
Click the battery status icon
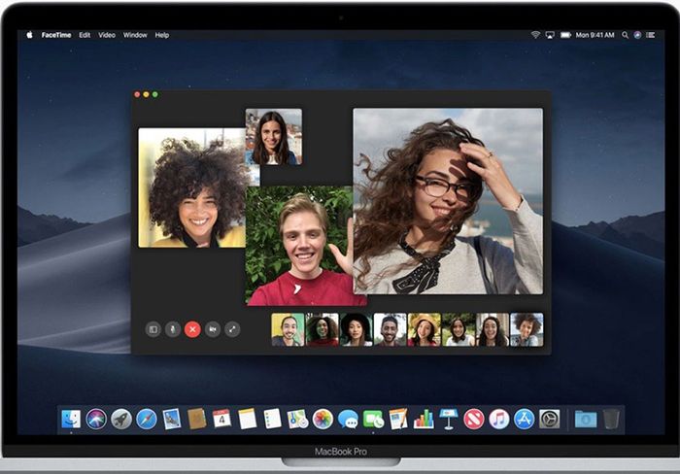click(565, 35)
